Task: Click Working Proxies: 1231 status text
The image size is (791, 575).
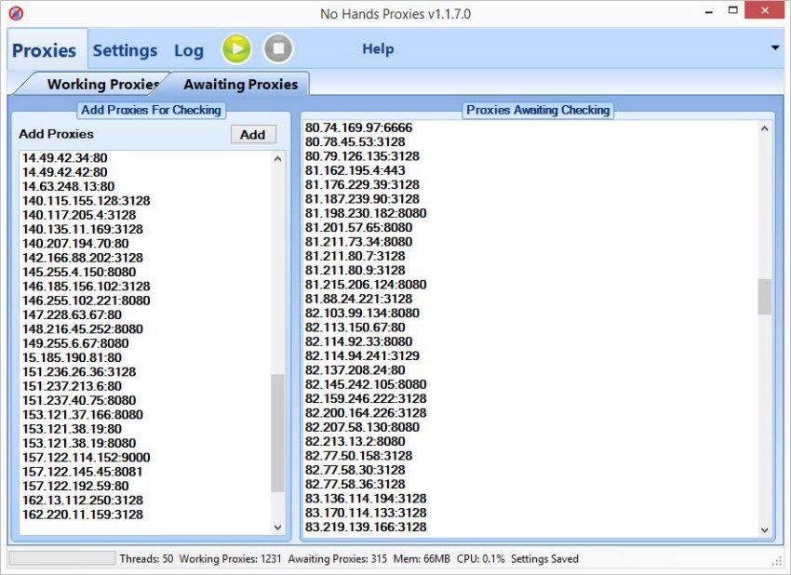Action: 230,559
